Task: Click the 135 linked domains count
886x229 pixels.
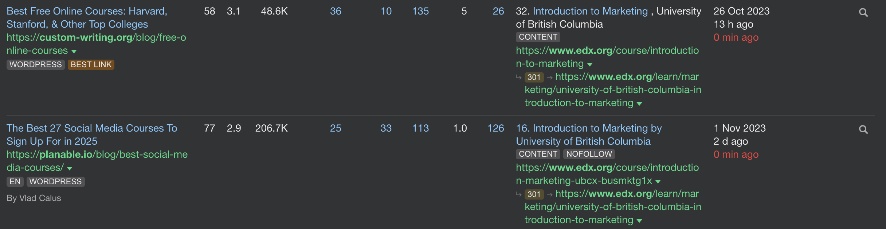Action: pyautogui.click(x=420, y=11)
